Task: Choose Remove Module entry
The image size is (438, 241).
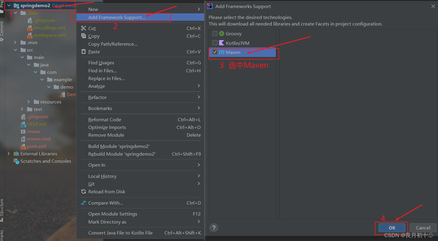Action: click(140, 135)
